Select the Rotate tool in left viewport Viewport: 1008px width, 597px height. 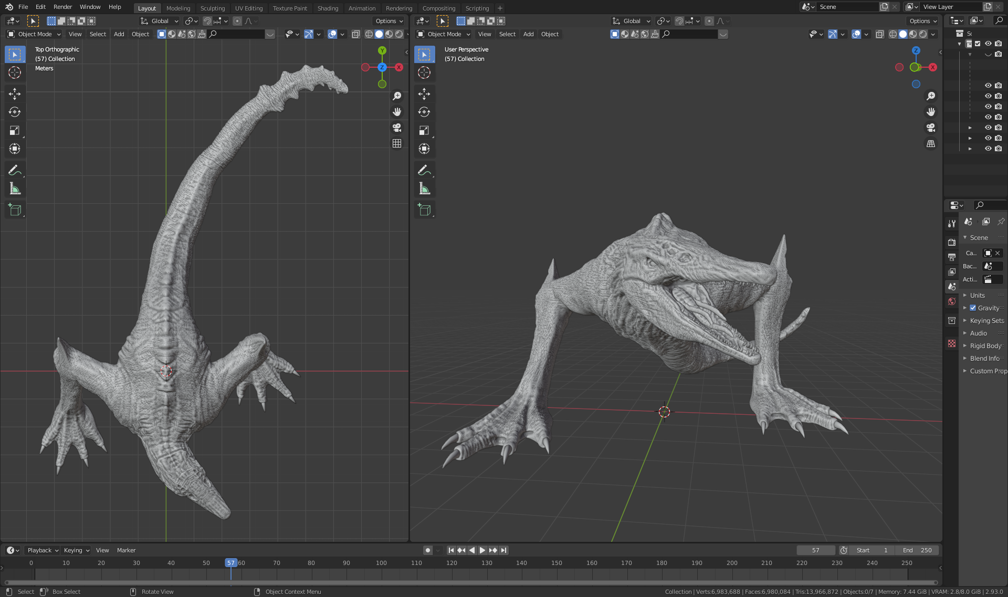(x=15, y=112)
